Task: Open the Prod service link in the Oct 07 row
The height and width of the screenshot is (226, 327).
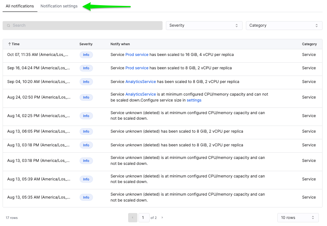Action: (x=137, y=54)
